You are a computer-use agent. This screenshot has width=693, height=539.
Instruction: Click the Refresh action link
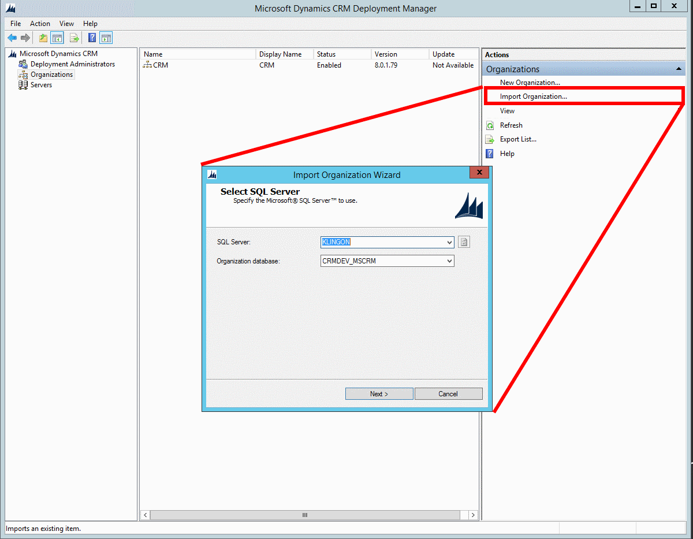pos(511,125)
